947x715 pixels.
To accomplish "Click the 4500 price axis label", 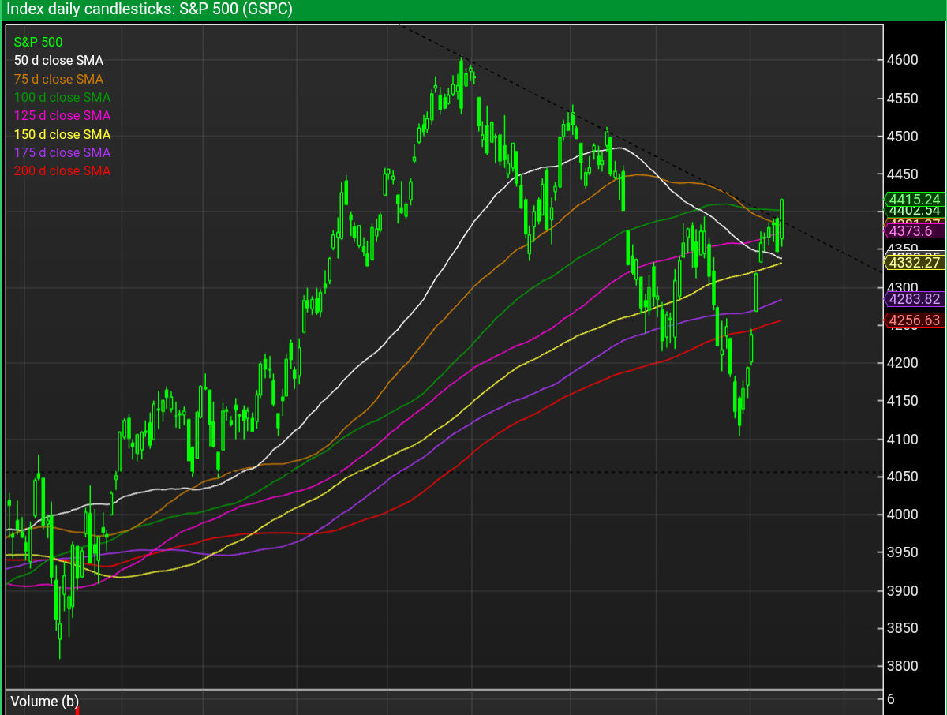I will [902, 137].
